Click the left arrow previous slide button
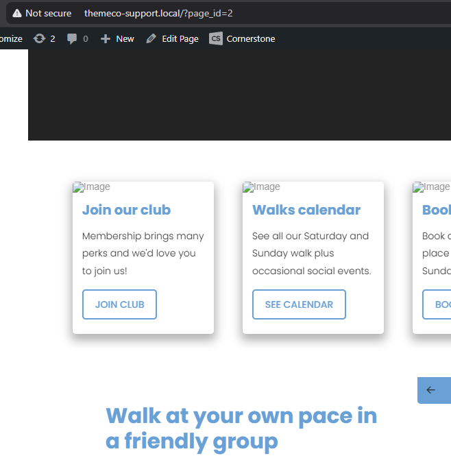 [x=431, y=390]
